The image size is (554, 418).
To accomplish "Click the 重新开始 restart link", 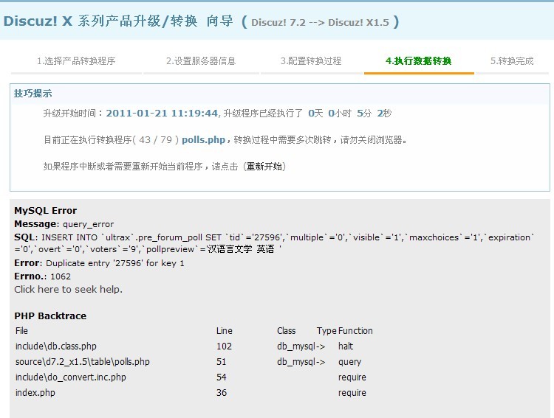I will [x=264, y=166].
